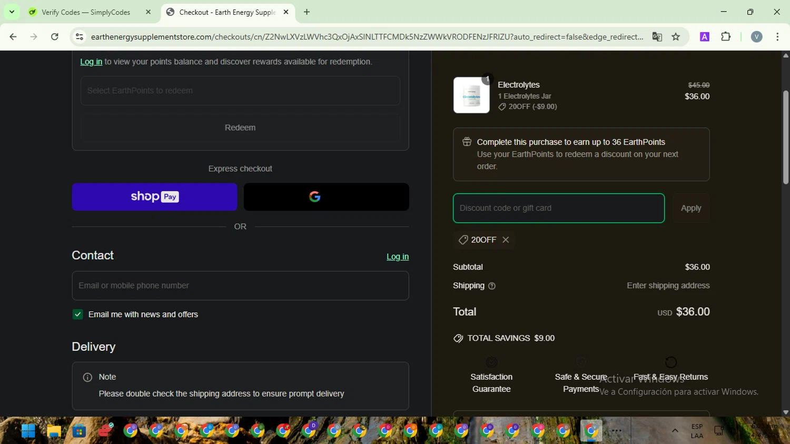Switch ESP LAA keyboard language
The image size is (790, 444).
point(697,431)
